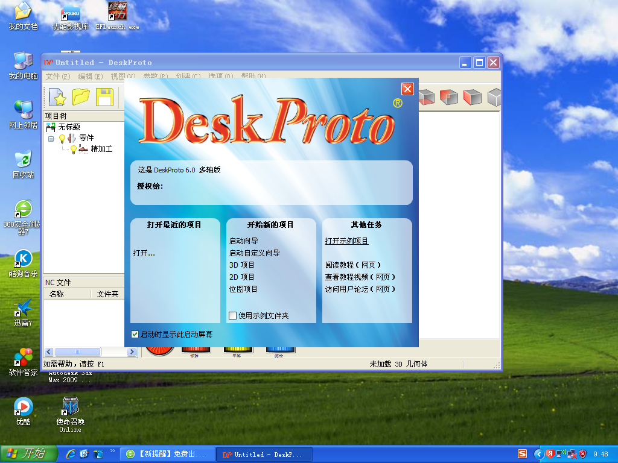Screen dimensions: 618x463
Task: Click Untitled - DeskP... taskbar button
Action: (264, 455)
